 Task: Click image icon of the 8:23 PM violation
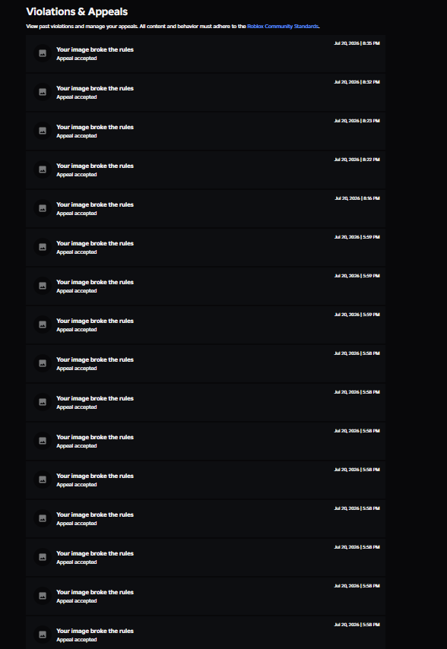(43, 131)
